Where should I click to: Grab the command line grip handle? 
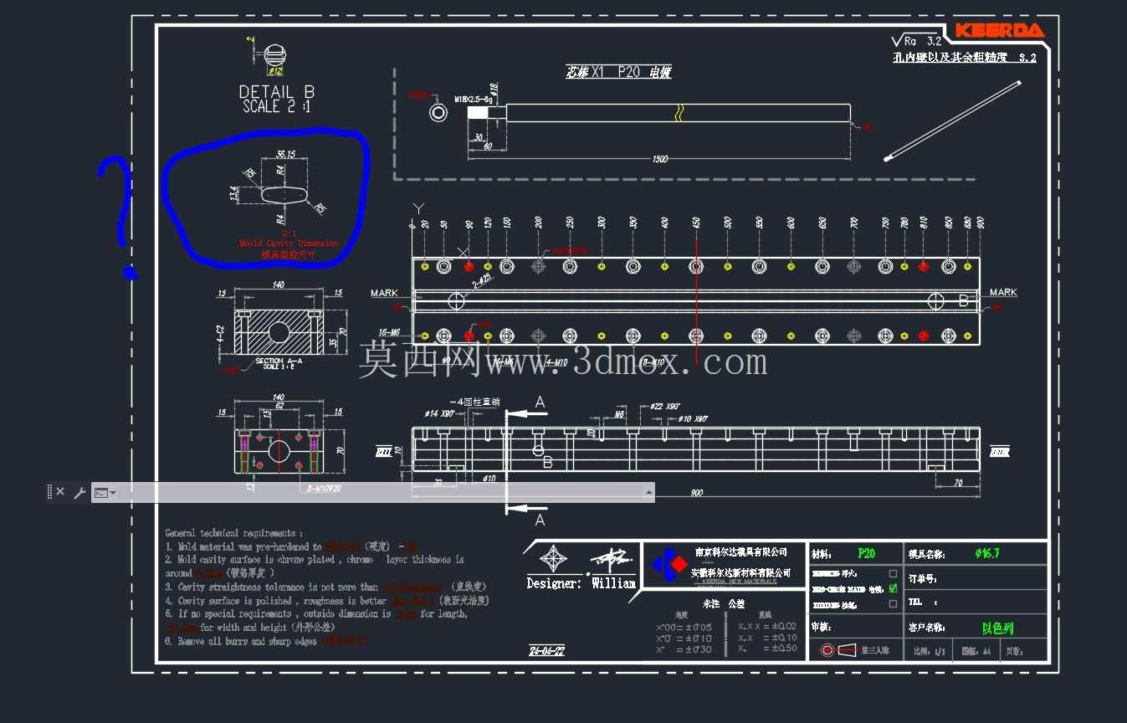pos(49,492)
